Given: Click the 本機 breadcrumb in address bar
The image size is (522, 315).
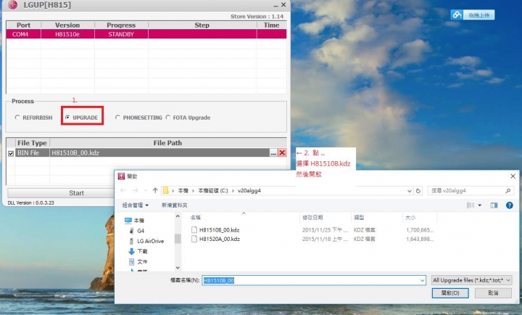Looking at the screenshot, I should tap(183, 191).
